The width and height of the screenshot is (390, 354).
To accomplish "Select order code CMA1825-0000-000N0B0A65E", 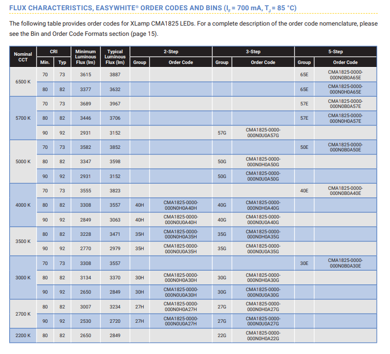I will (x=345, y=75).
